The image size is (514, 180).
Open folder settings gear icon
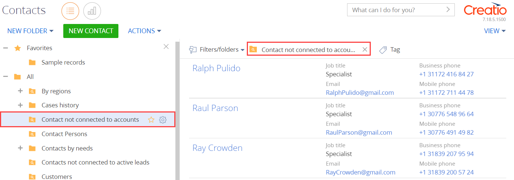[163, 120]
